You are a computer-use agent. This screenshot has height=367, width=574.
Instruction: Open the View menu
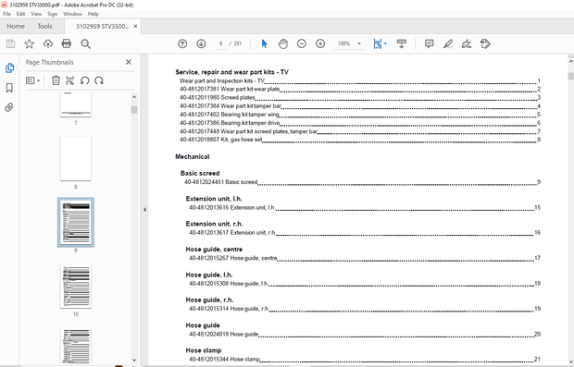[x=36, y=14]
